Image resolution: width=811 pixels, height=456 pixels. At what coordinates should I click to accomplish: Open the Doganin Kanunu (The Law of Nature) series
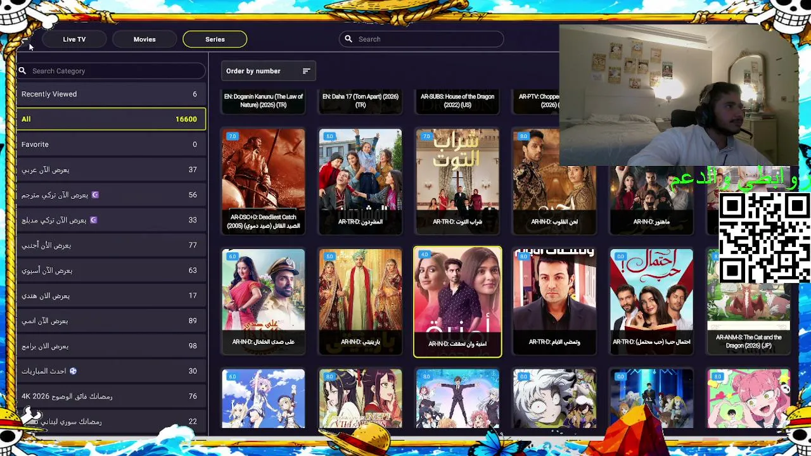(x=264, y=101)
